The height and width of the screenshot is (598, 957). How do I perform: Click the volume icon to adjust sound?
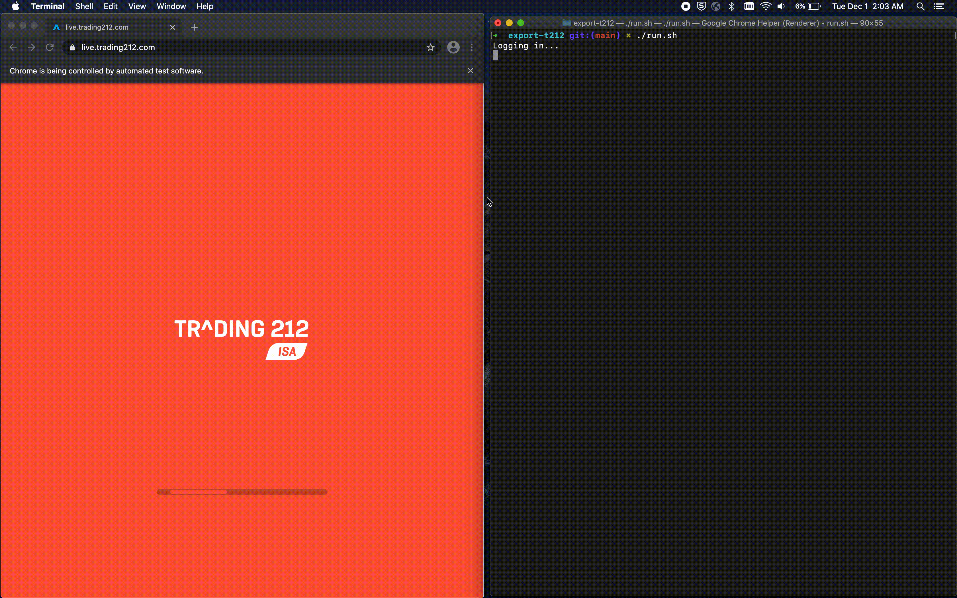(781, 6)
